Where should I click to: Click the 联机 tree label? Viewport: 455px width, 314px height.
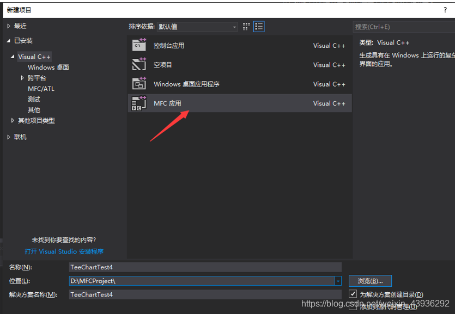click(x=20, y=137)
